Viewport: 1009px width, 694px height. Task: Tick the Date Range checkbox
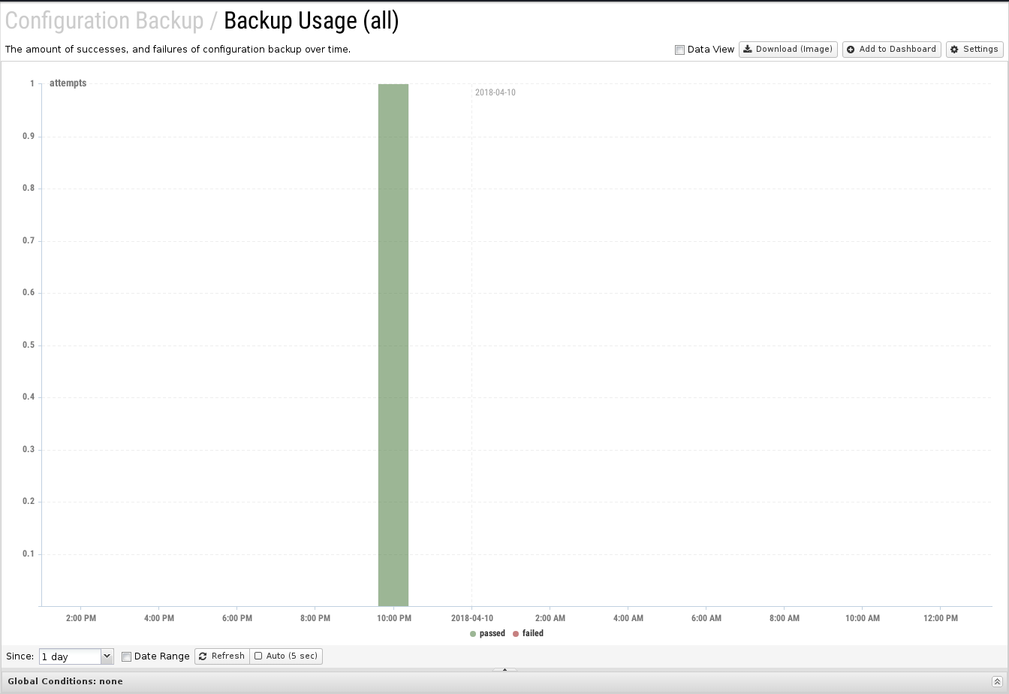point(126,656)
